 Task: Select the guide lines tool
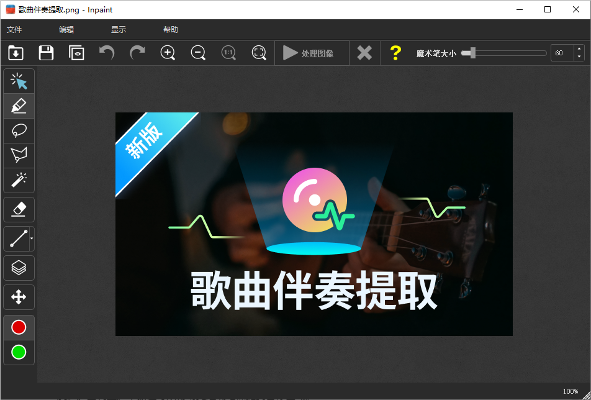(x=19, y=268)
